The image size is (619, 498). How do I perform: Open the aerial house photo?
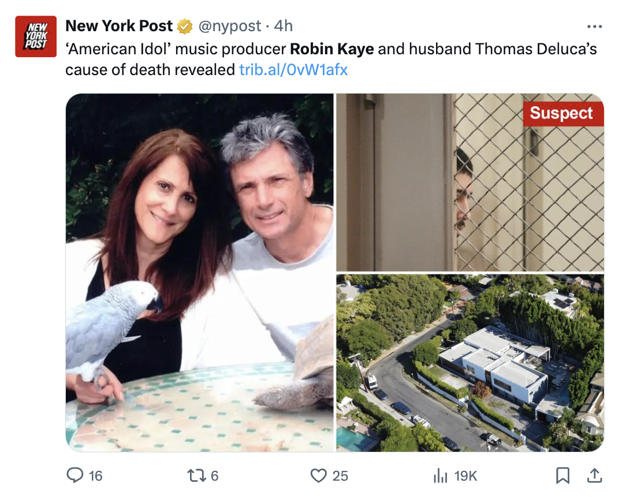point(469,363)
